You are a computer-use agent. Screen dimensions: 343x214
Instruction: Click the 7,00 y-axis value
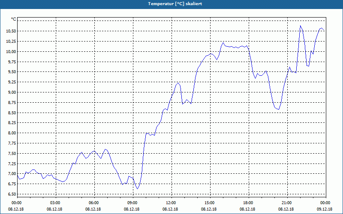12,174
